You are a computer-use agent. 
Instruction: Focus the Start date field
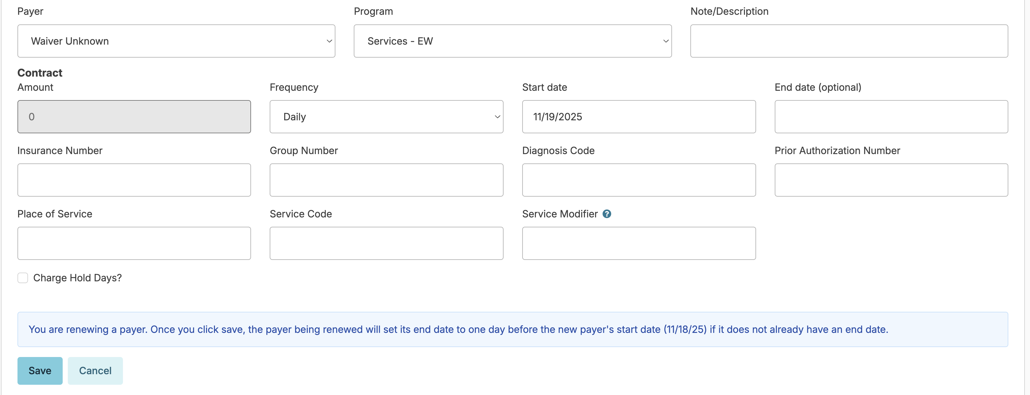(639, 117)
